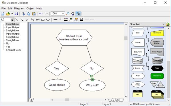The width and height of the screenshot is (171, 106).
Task: Click the New document icon
Action: (3, 14)
